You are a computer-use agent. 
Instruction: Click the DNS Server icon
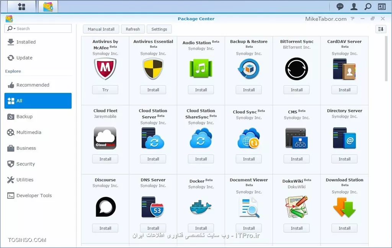(153, 207)
